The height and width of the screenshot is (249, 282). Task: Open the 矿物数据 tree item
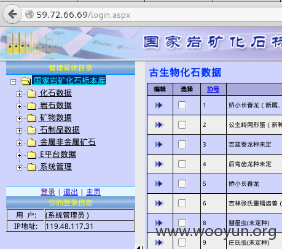point(56,118)
